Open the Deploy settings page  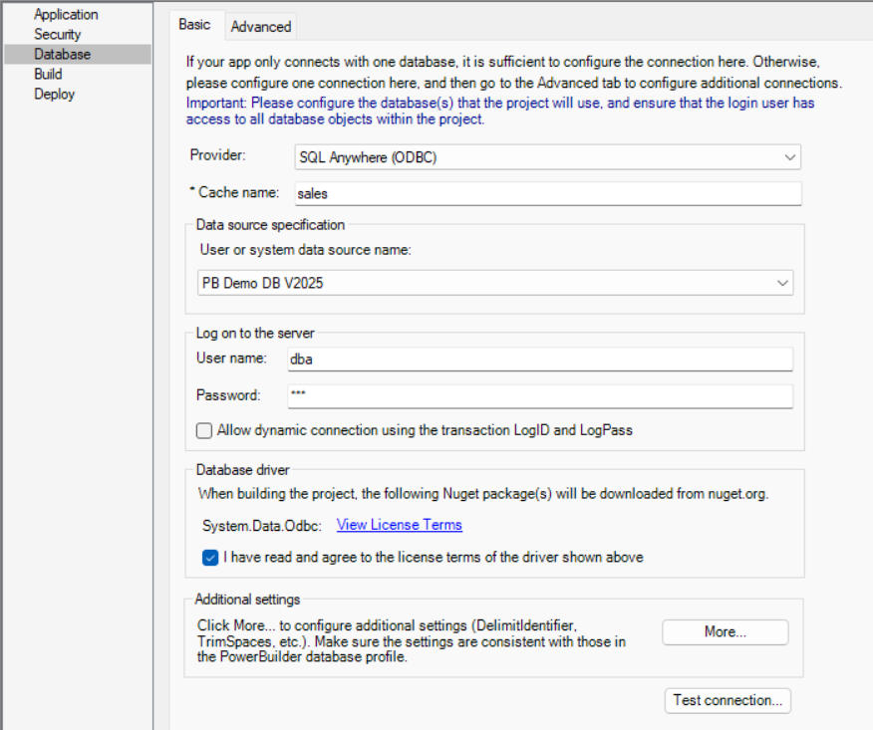54,95
